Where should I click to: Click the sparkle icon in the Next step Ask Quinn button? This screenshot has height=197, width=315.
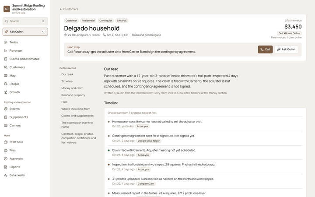(279, 49)
